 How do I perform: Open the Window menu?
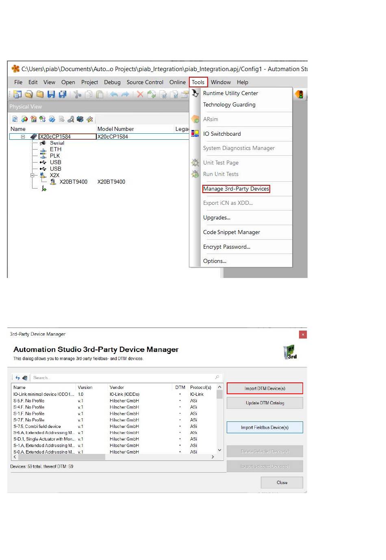221,82
